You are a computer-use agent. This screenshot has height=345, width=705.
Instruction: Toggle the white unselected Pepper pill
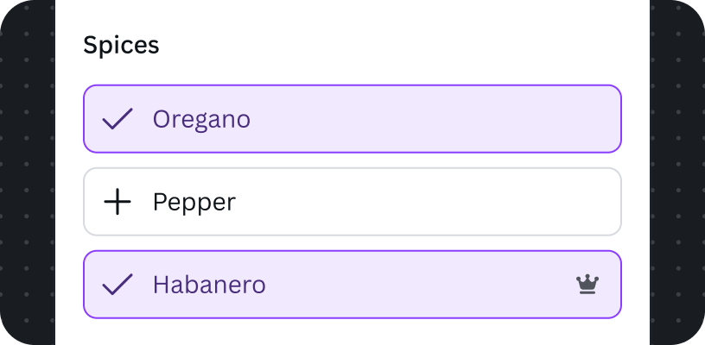coord(352,202)
